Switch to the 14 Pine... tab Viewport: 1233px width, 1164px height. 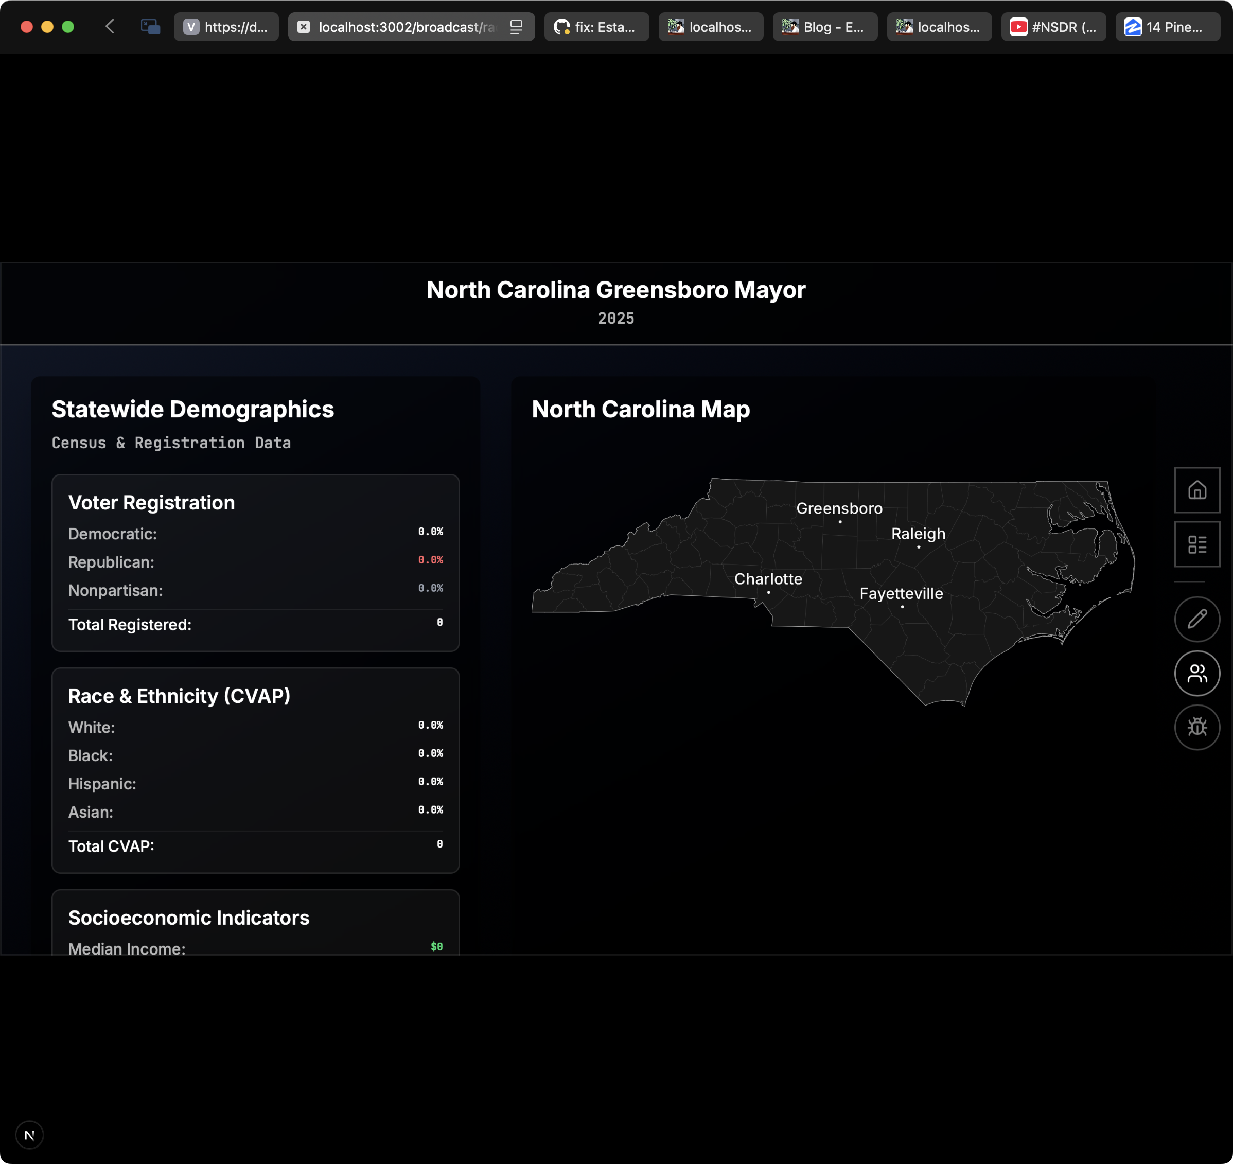(1167, 27)
